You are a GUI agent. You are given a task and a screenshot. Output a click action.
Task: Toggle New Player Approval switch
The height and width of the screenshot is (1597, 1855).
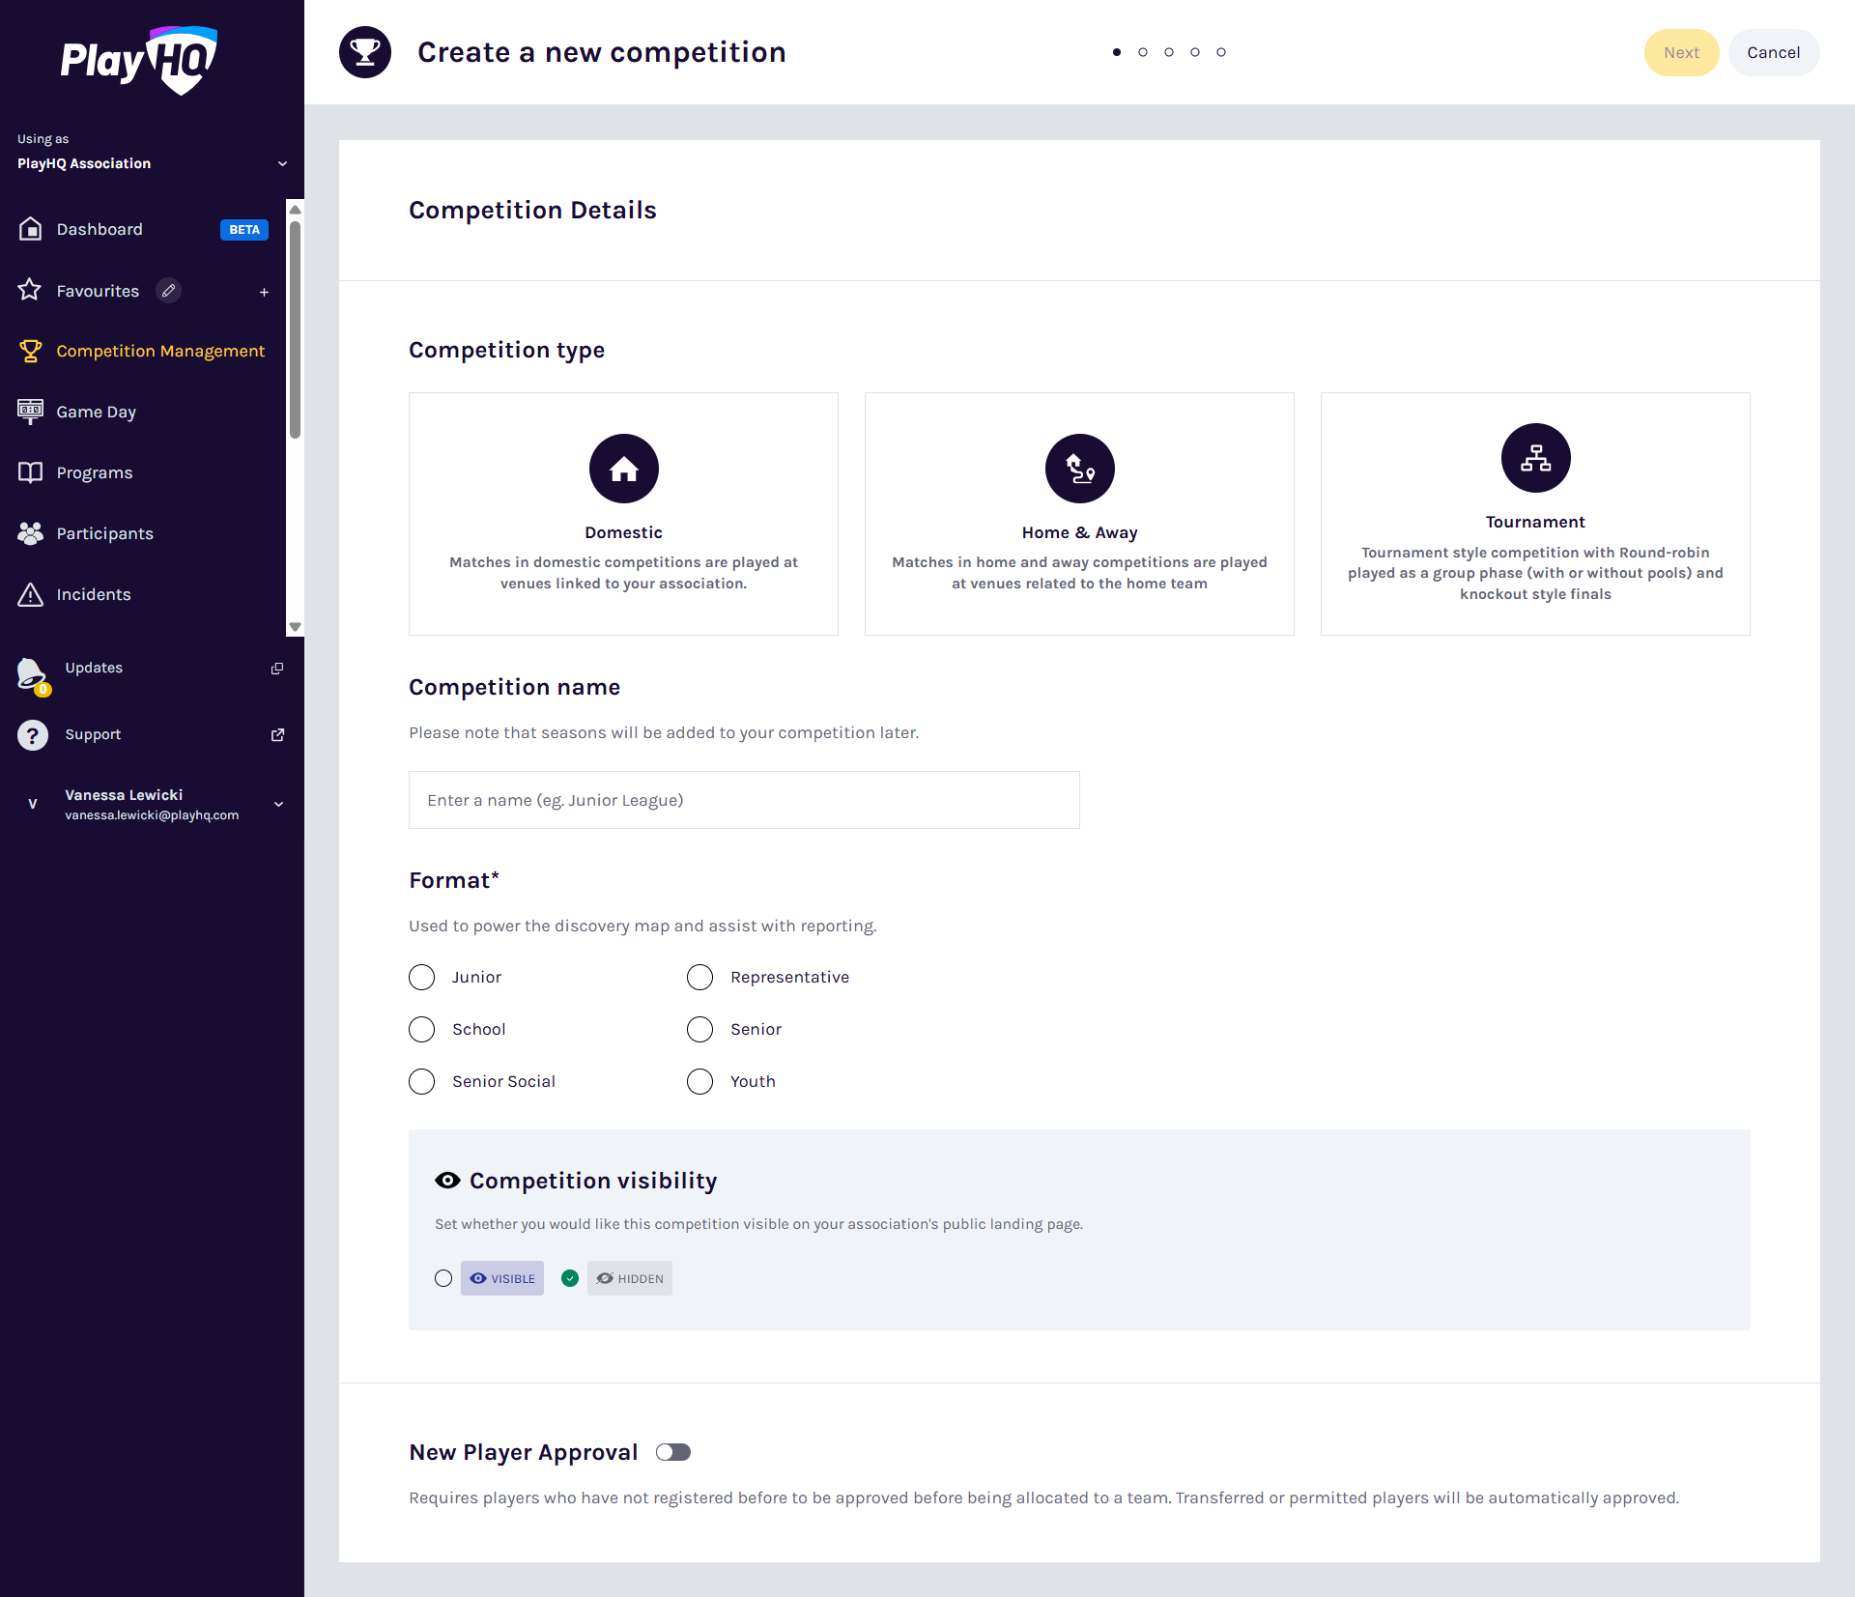(x=673, y=1452)
